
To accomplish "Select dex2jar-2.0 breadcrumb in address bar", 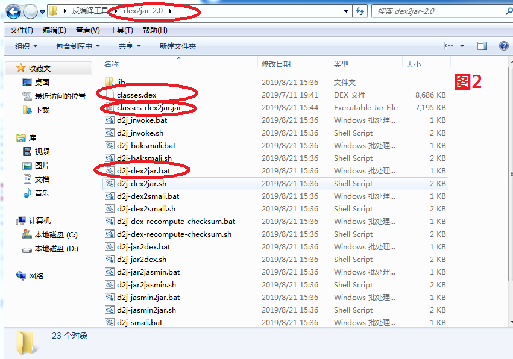I will 143,11.
